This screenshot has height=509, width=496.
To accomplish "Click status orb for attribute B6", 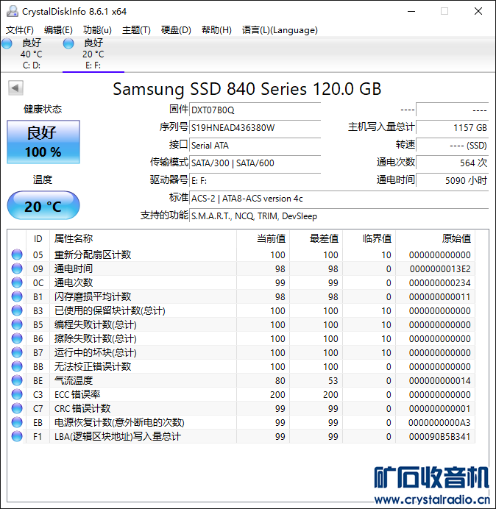I will click(x=17, y=338).
